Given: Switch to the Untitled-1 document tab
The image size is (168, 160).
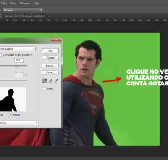Looking at the screenshot, I should pyautogui.click(x=25, y=16).
